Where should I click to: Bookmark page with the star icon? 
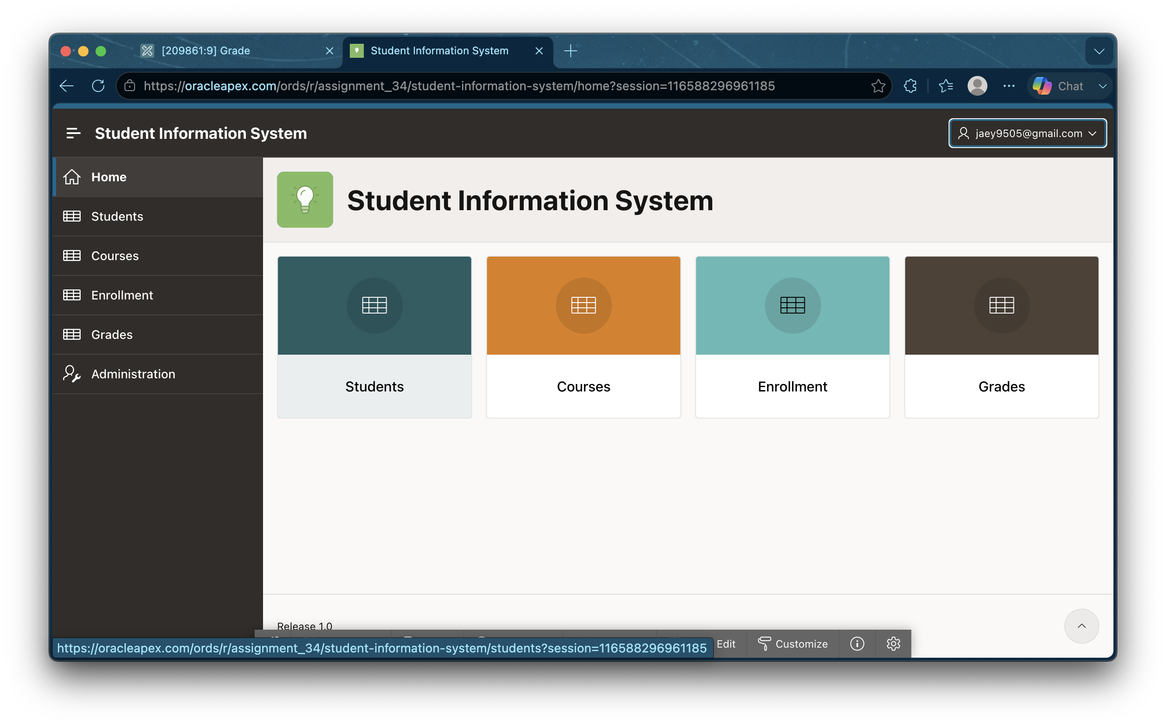point(878,86)
